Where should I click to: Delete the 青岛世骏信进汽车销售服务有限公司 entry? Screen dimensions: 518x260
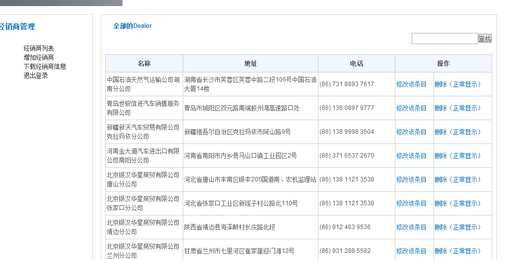(458, 108)
